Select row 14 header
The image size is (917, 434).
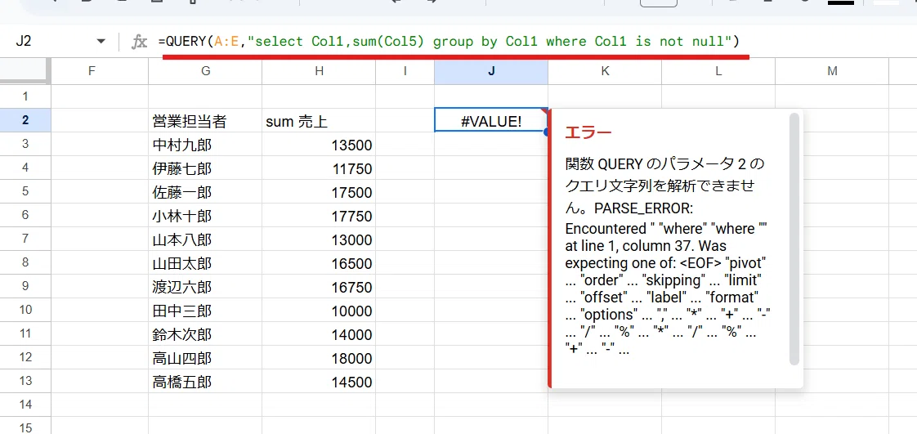click(x=25, y=405)
